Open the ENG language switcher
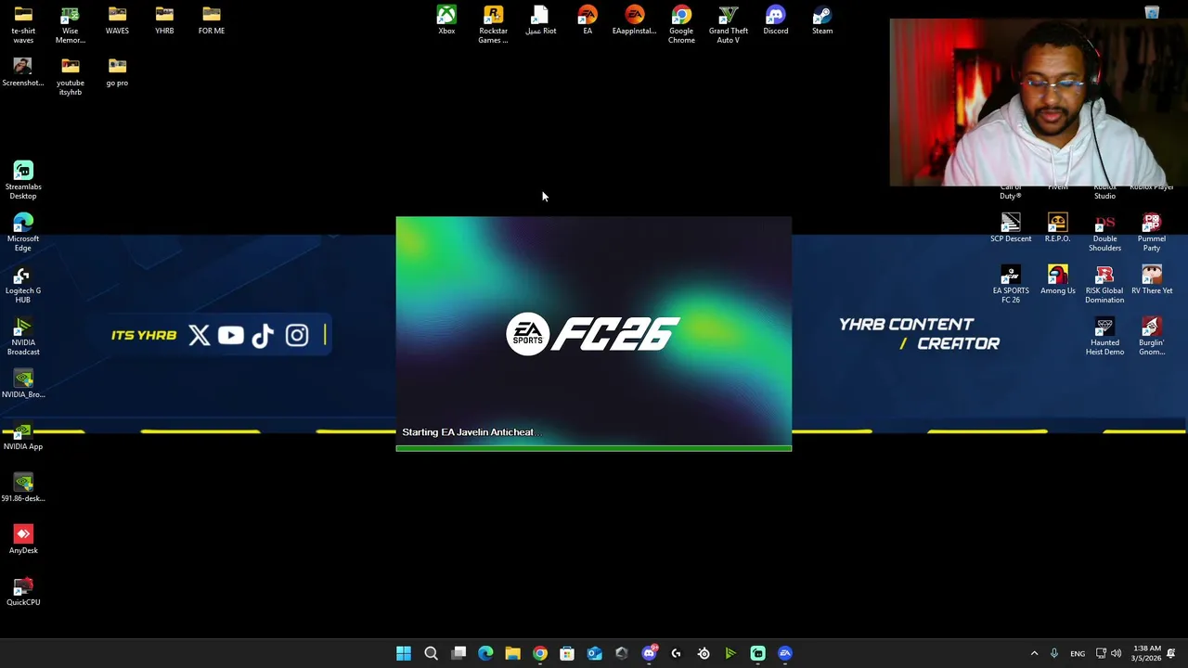 (x=1078, y=653)
